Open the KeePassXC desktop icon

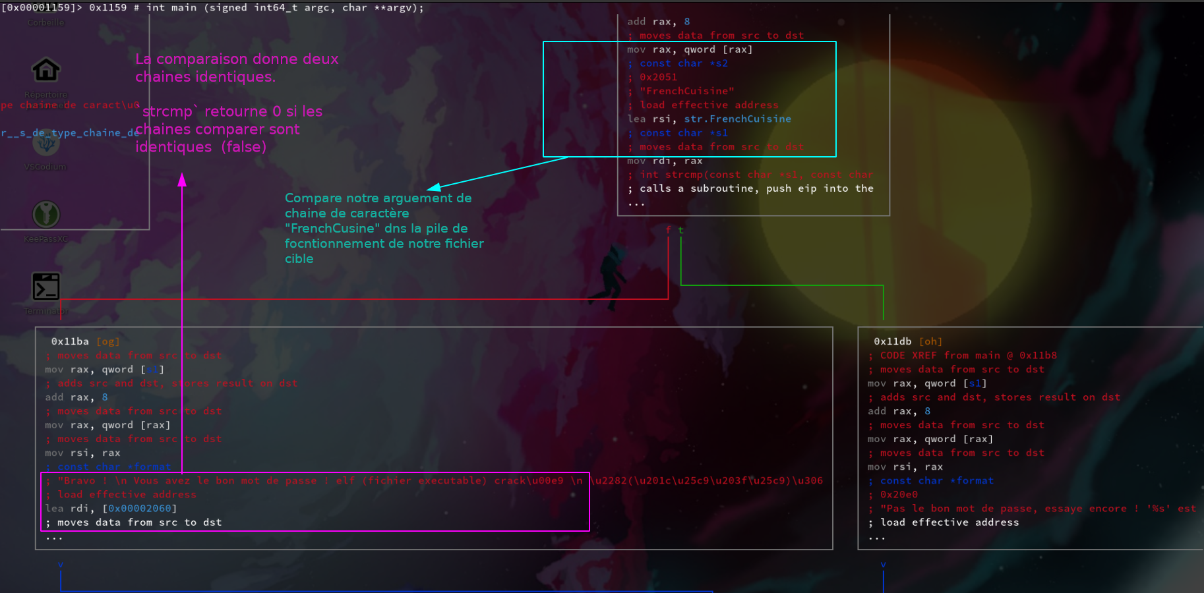point(46,215)
